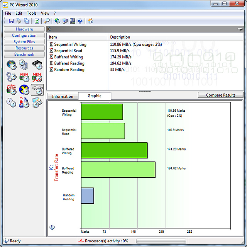Switch to the Graphic tab
Screen dimensions: 247x247
(95, 96)
